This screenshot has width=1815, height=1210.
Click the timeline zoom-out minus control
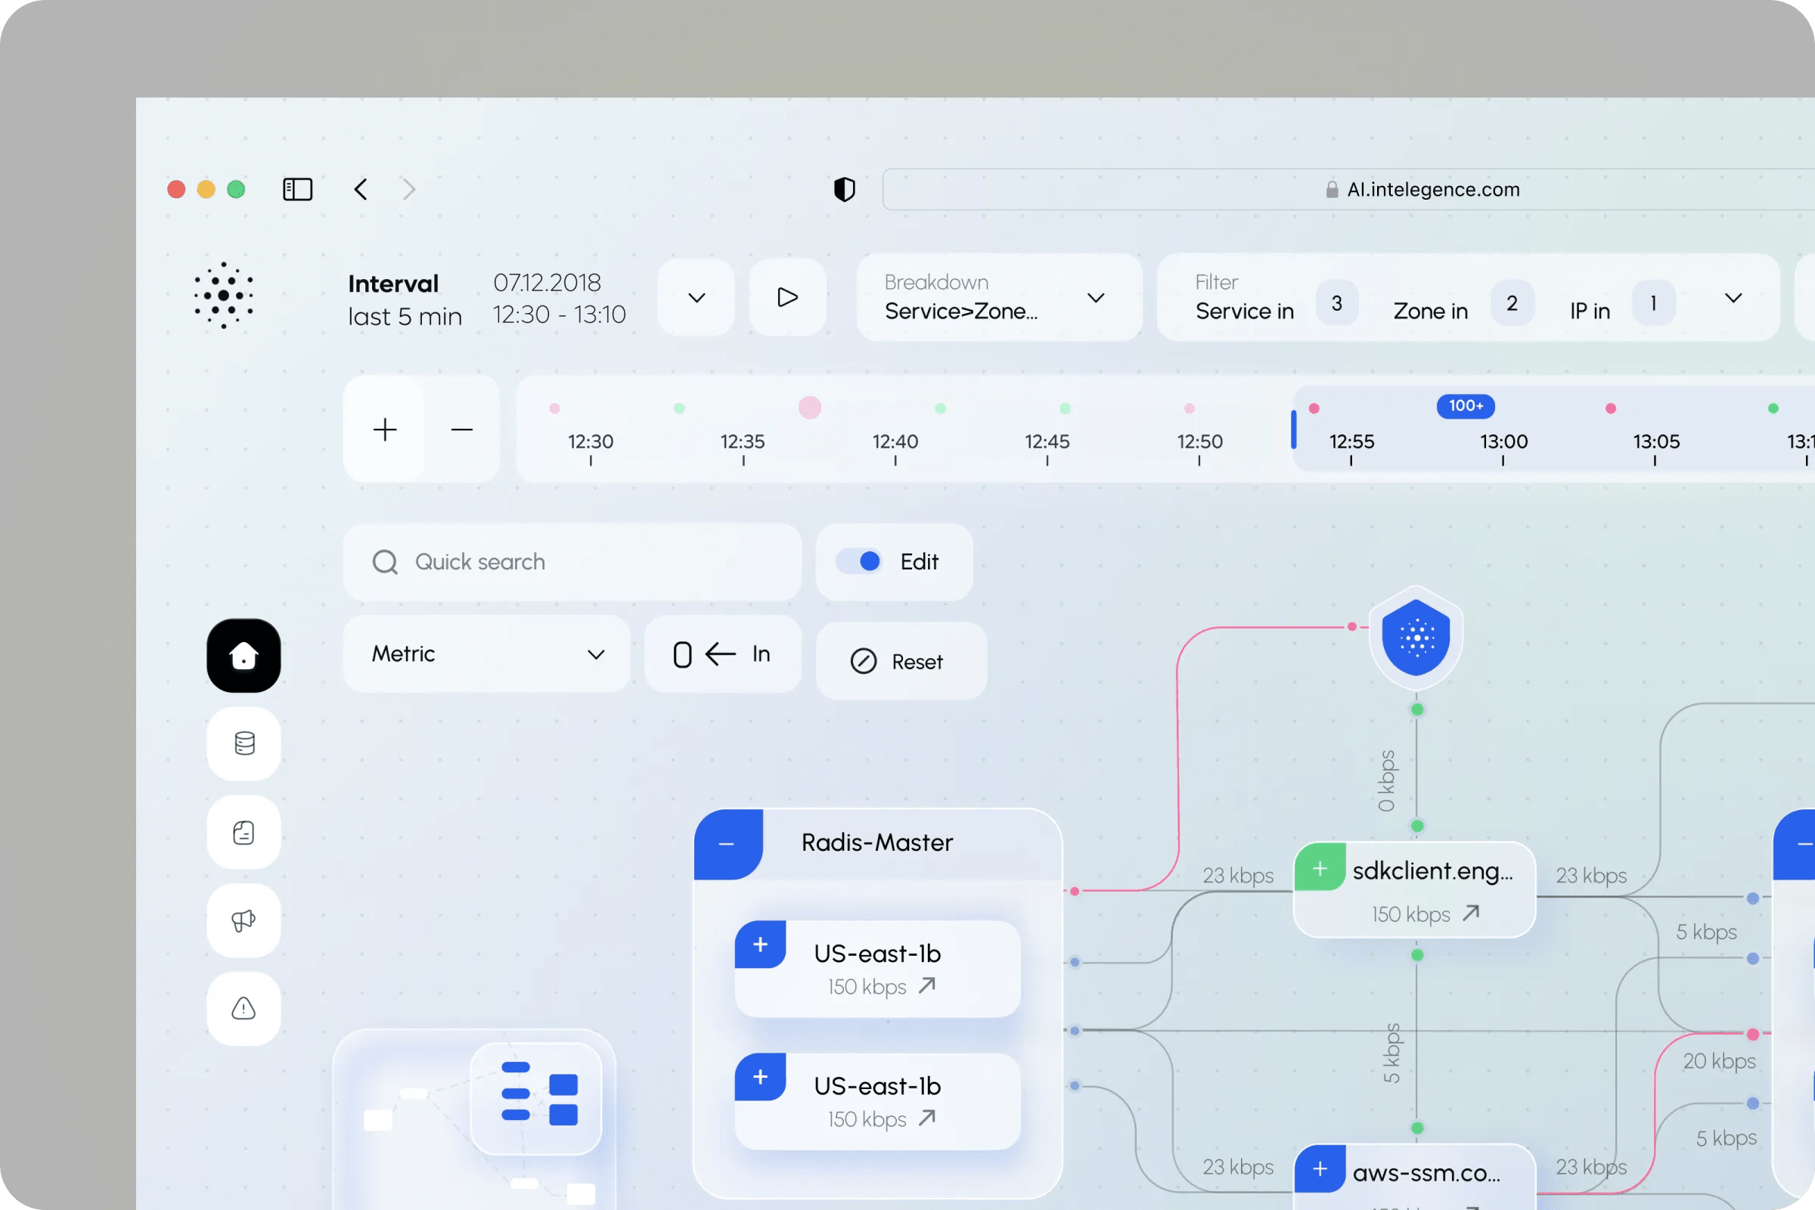pyautogui.click(x=461, y=429)
